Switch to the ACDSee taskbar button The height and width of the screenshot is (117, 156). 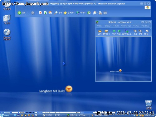pos(77,115)
